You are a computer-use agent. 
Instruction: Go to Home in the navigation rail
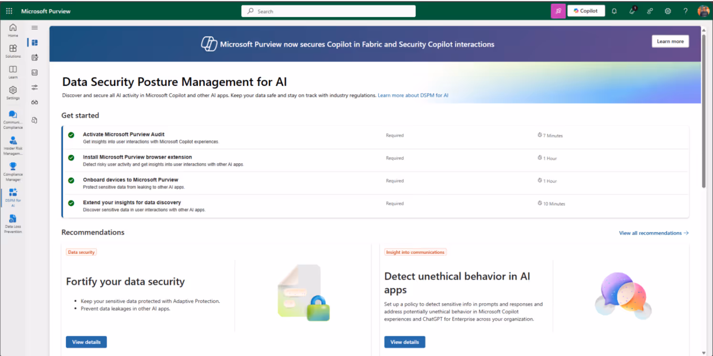pyautogui.click(x=13, y=31)
